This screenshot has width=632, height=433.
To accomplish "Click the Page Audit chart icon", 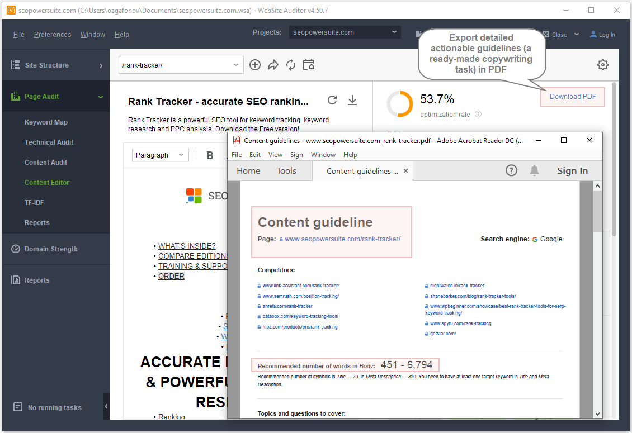I will point(16,96).
